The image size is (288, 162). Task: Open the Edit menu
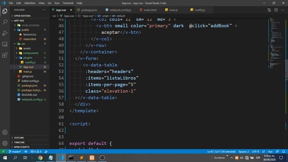[x=18, y=3]
